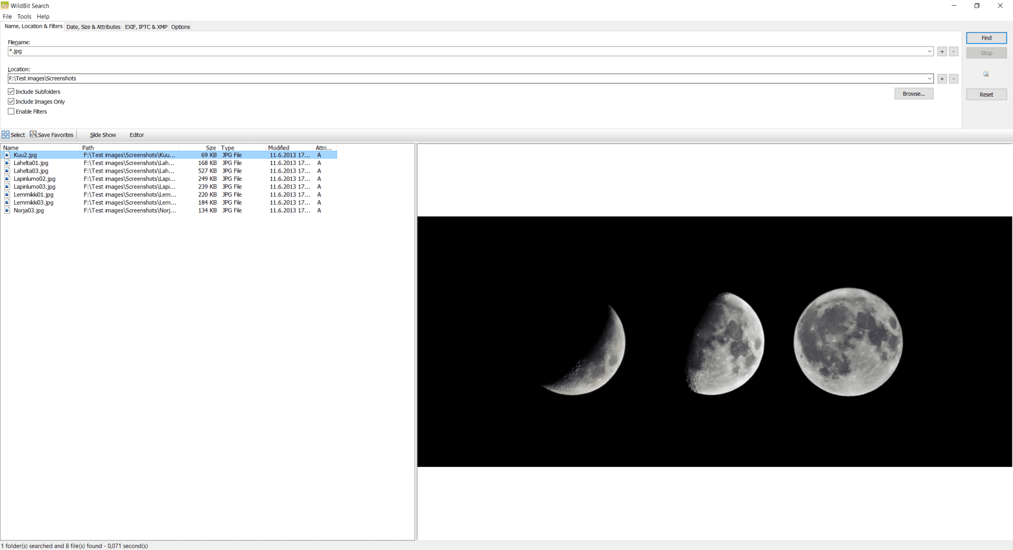Click the Select grid icon in toolbar
The height and width of the screenshot is (550, 1013).
point(6,134)
